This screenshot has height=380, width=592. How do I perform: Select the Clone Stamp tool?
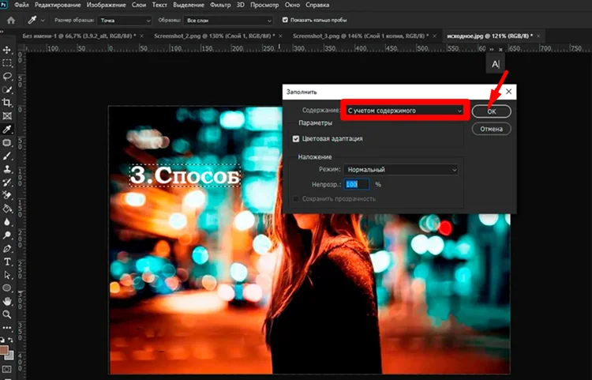7,169
